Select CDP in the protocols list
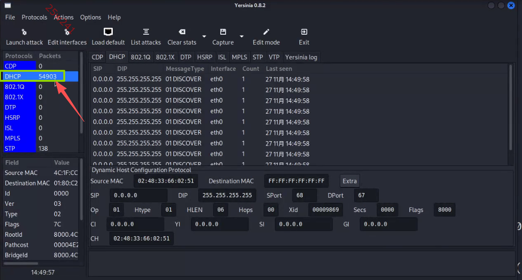The height and width of the screenshot is (280, 522). [40, 66]
